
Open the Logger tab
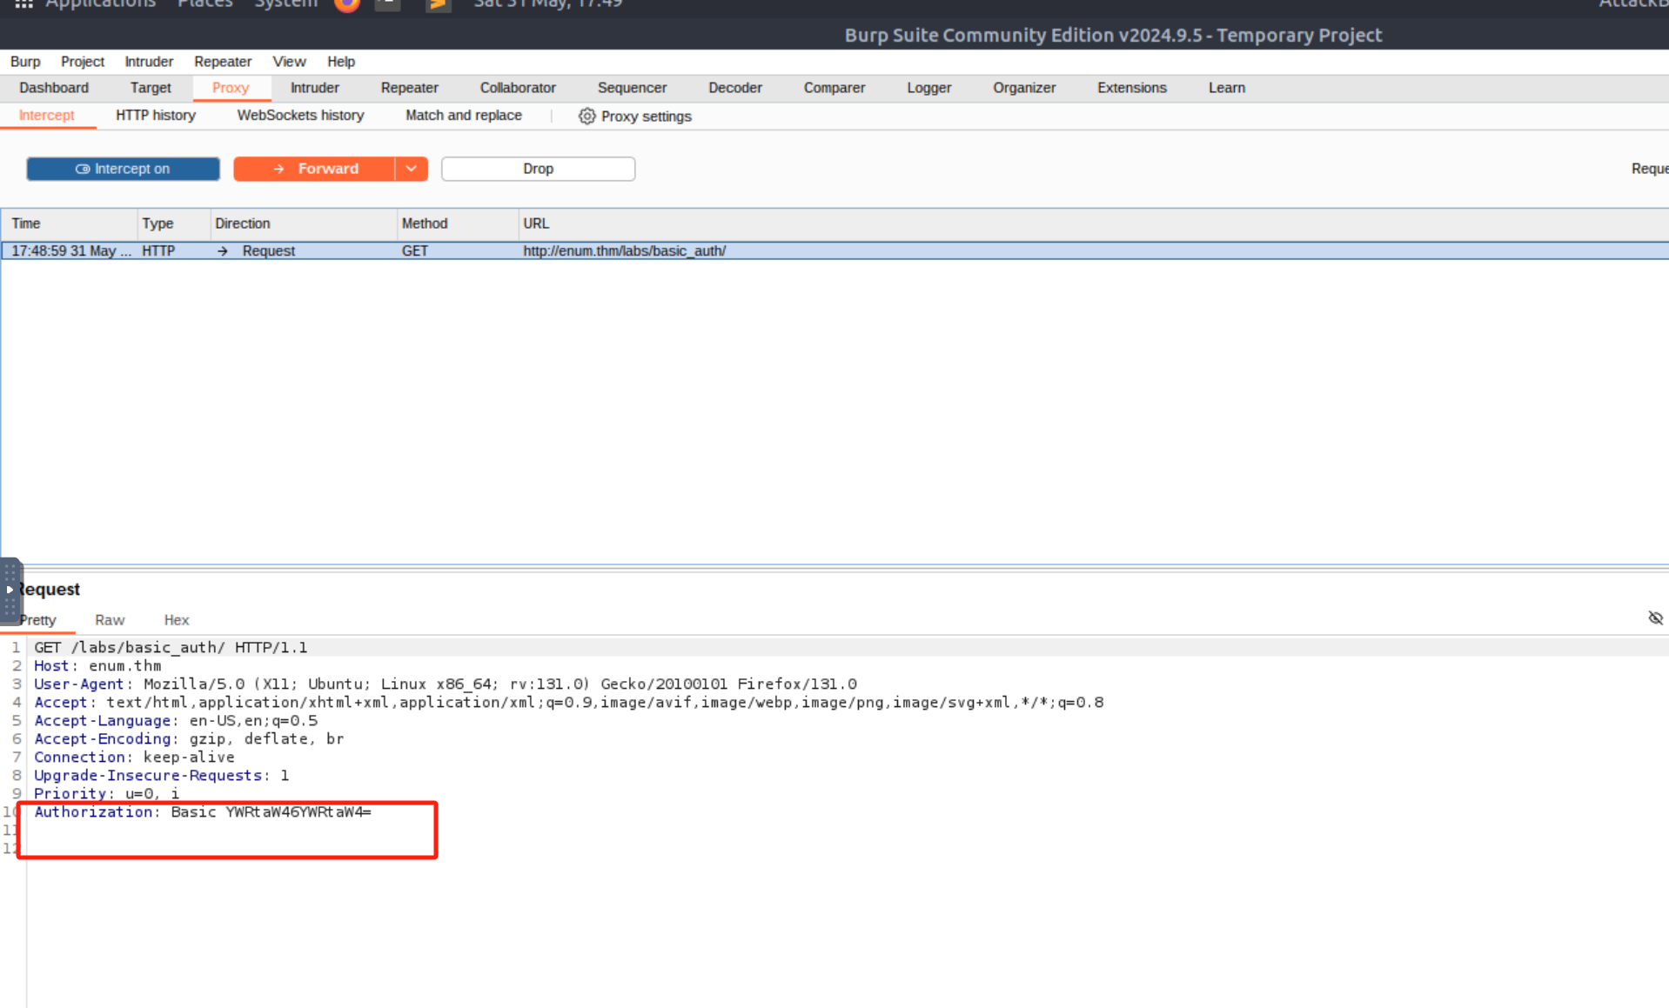tap(929, 88)
